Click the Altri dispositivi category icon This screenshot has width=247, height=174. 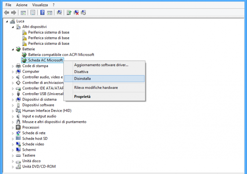(x=18, y=27)
